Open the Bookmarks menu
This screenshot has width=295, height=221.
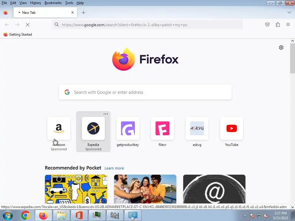coord(53,3)
